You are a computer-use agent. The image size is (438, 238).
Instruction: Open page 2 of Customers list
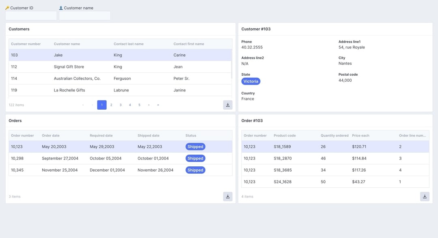click(x=111, y=105)
